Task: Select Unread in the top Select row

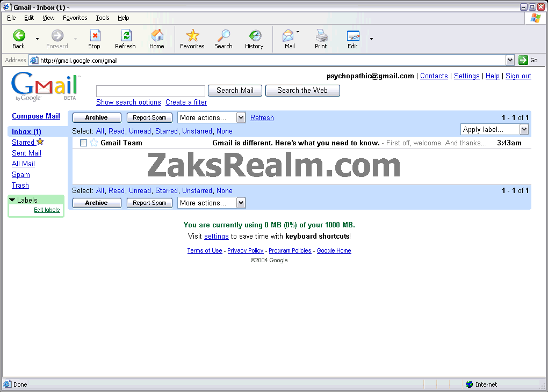Action: click(140, 131)
